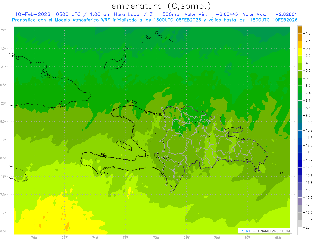Viewport: 312px width, 241px height.
Task: Click the 20N latitude axis label
Action: [4, 103]
